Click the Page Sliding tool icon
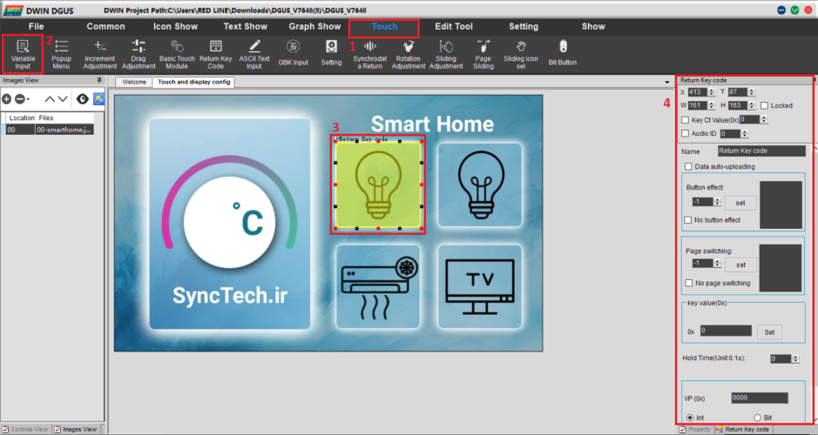The image size is (818, 435). [x=483, y=53]
